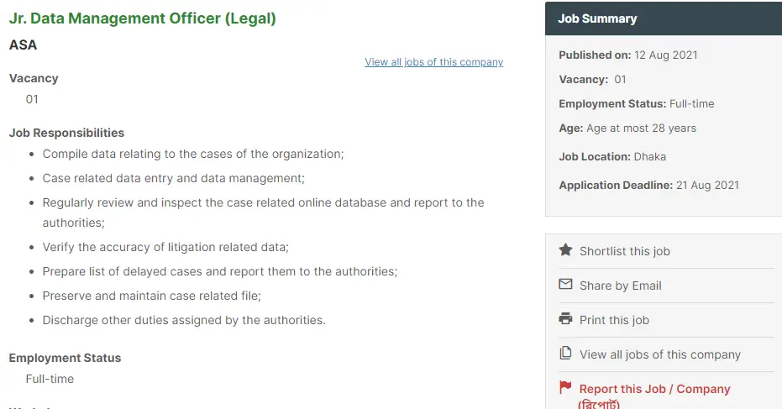Select Shortlist this job text
Viewport: 782px width, 409px height.
[624, 251]
